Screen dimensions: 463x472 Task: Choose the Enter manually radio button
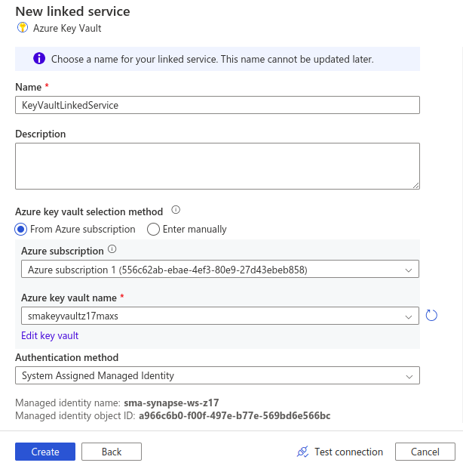[153, 229]
